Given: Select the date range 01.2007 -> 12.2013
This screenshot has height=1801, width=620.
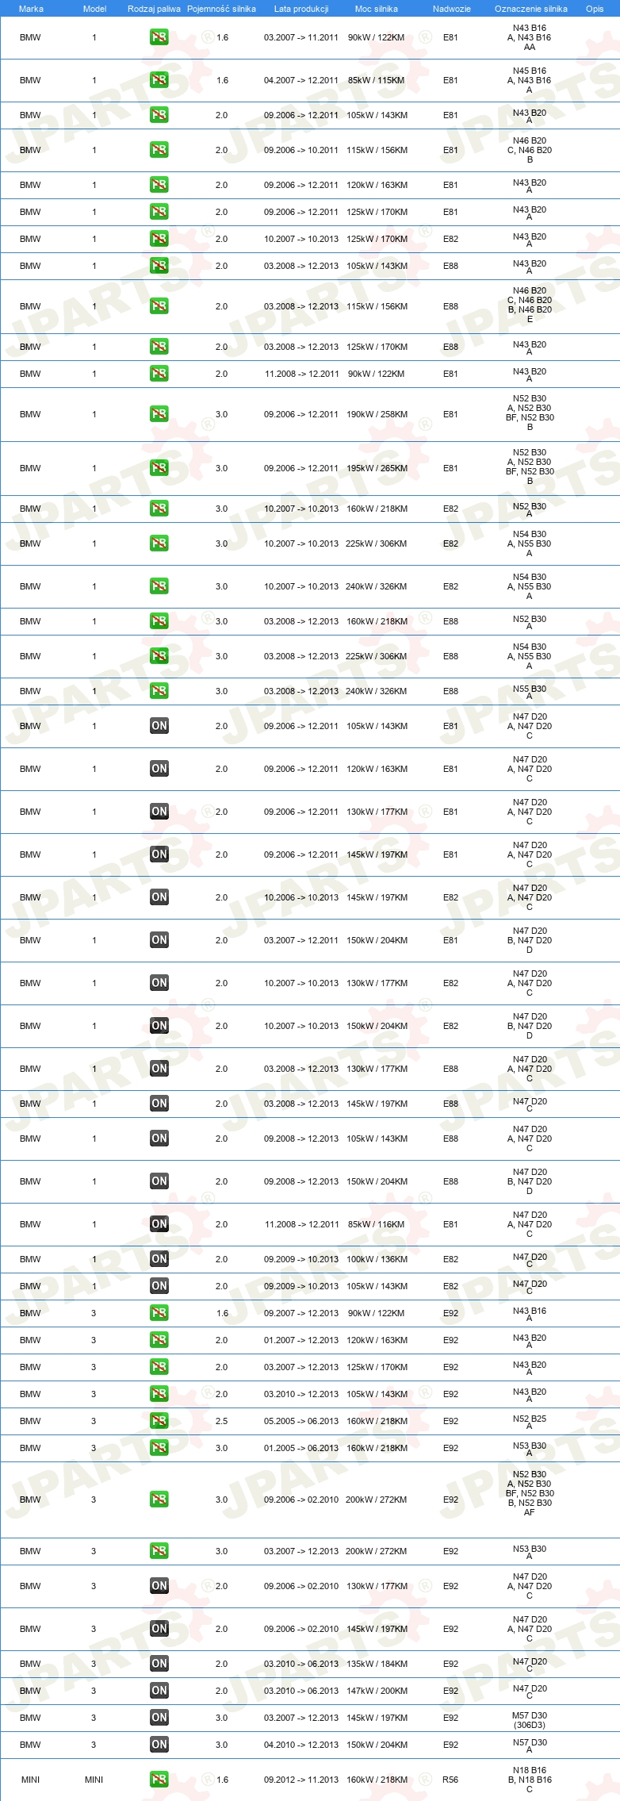Looking at the screenshot, I should coord(301,1340).
